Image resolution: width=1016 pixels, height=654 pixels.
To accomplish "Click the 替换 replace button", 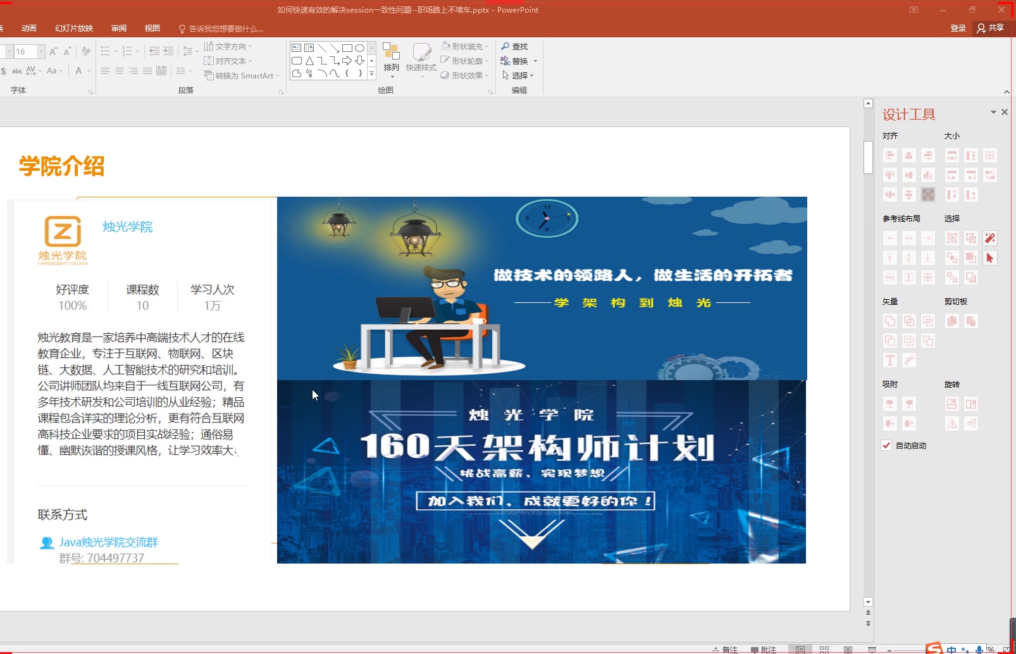I will click(514, 61).
